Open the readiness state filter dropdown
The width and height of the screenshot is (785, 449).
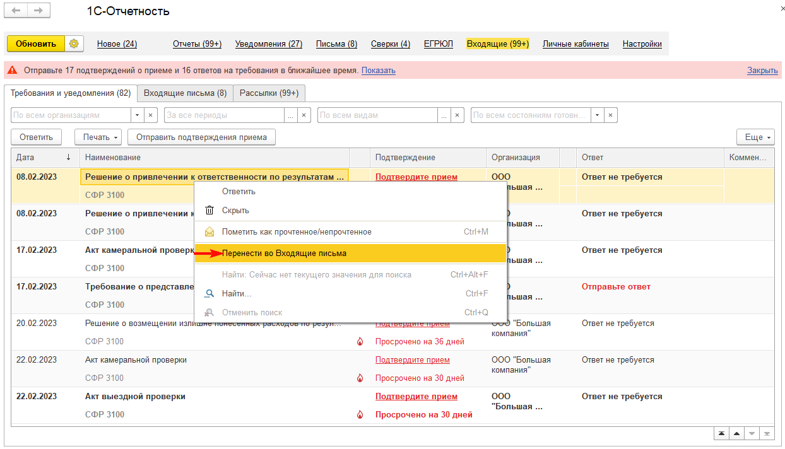tap(597, 115)
